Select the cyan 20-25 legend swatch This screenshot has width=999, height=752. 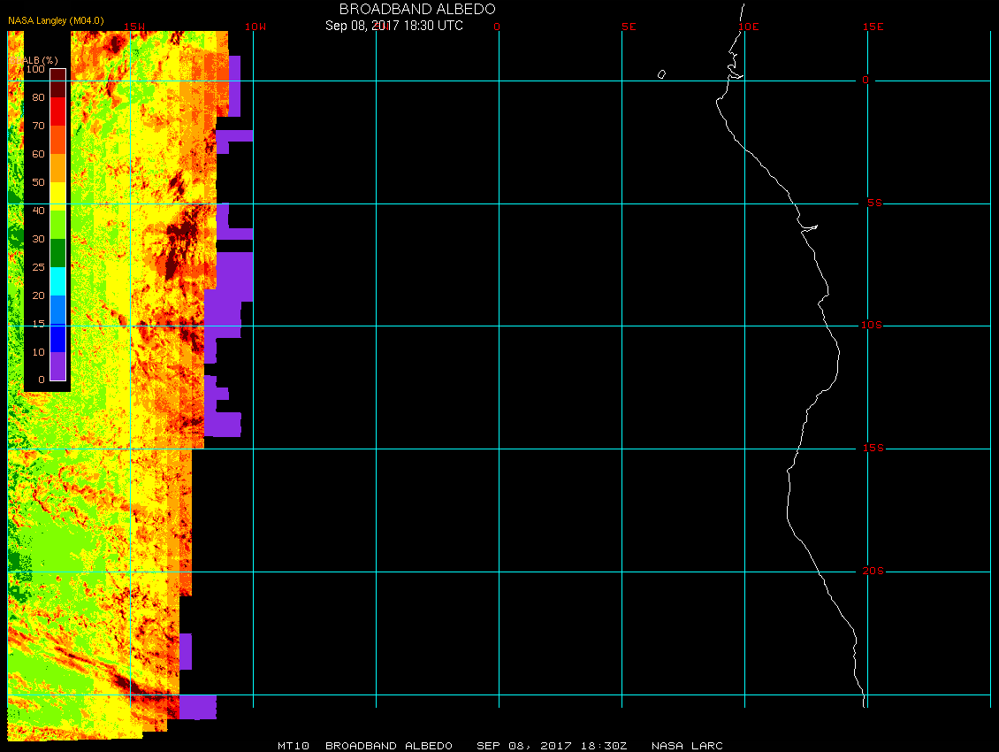[x=58, y=281]
